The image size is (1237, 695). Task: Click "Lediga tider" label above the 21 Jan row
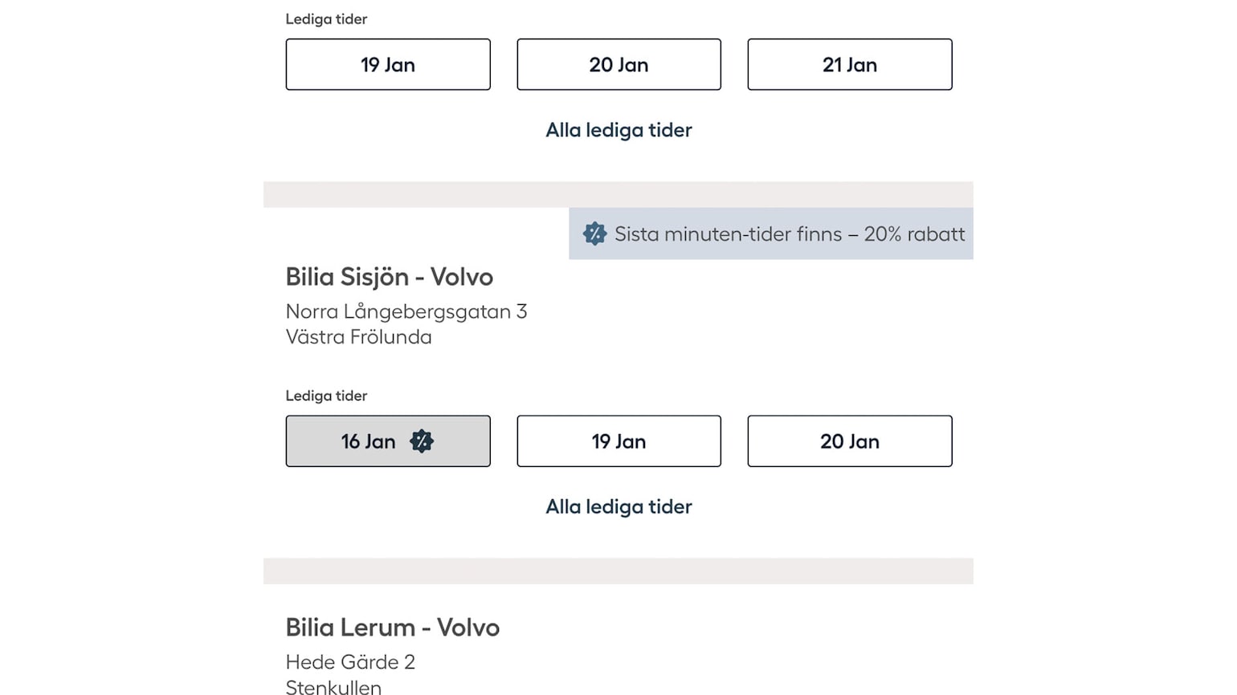pyautogui.click(x=326, y=19)
